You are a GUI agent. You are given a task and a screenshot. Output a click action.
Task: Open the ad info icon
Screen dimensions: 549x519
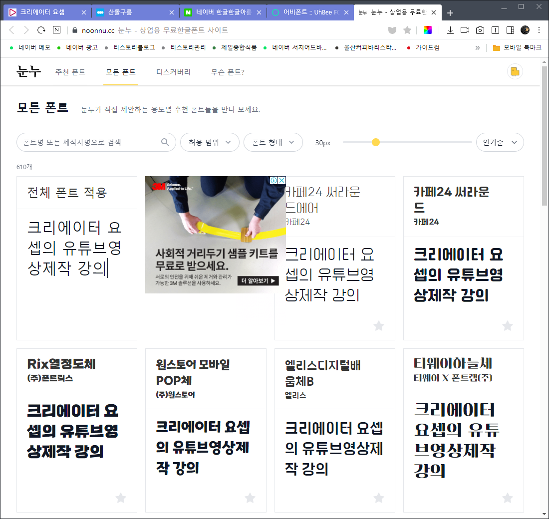274,180
